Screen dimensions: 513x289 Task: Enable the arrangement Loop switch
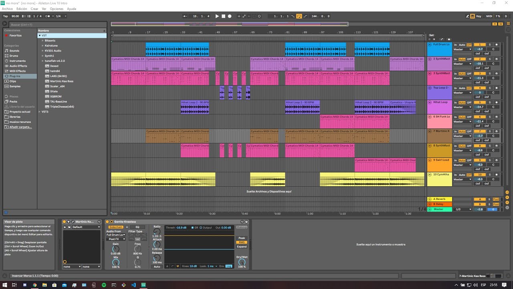(x=299, y=16)
